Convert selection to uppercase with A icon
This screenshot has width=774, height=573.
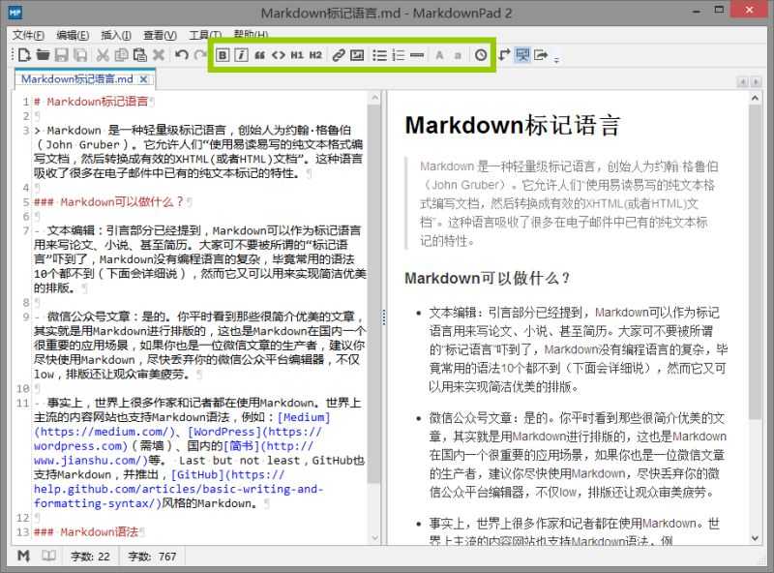click(x=439, y=55)
